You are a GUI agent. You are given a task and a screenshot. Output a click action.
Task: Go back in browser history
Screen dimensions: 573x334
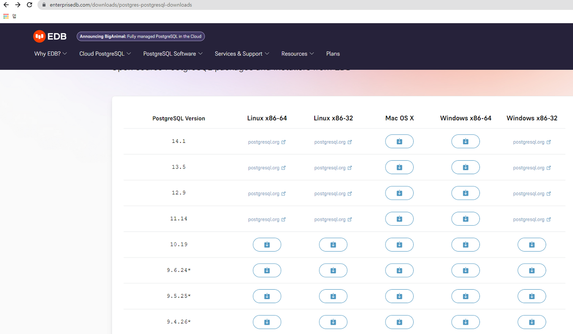click(6, 5)
